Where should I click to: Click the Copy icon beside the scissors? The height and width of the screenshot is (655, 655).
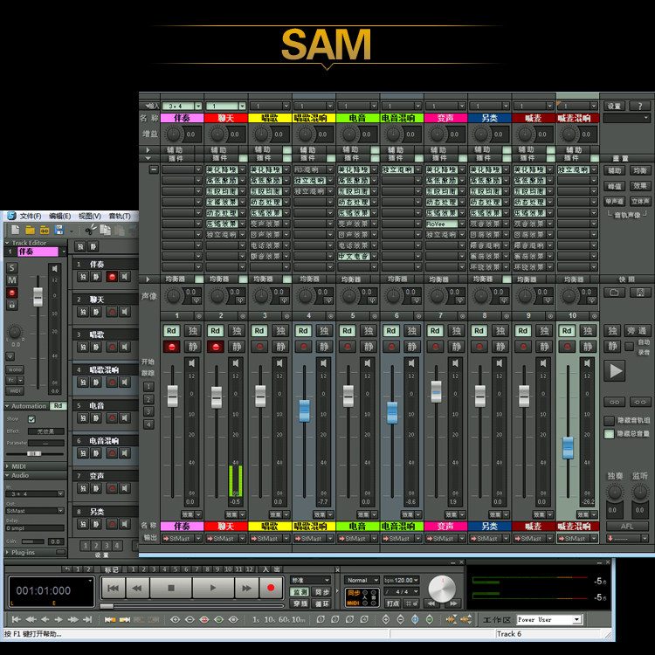(x=106, y=230)
